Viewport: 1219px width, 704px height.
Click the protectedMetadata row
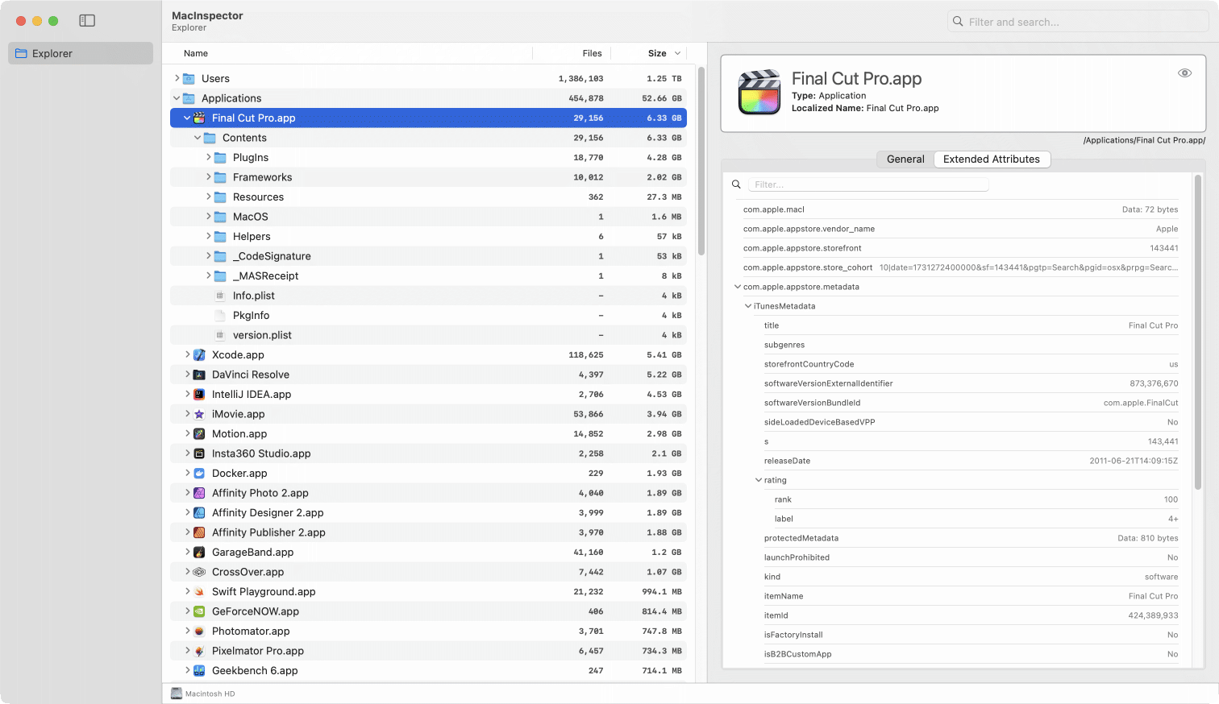coord(971,538)
